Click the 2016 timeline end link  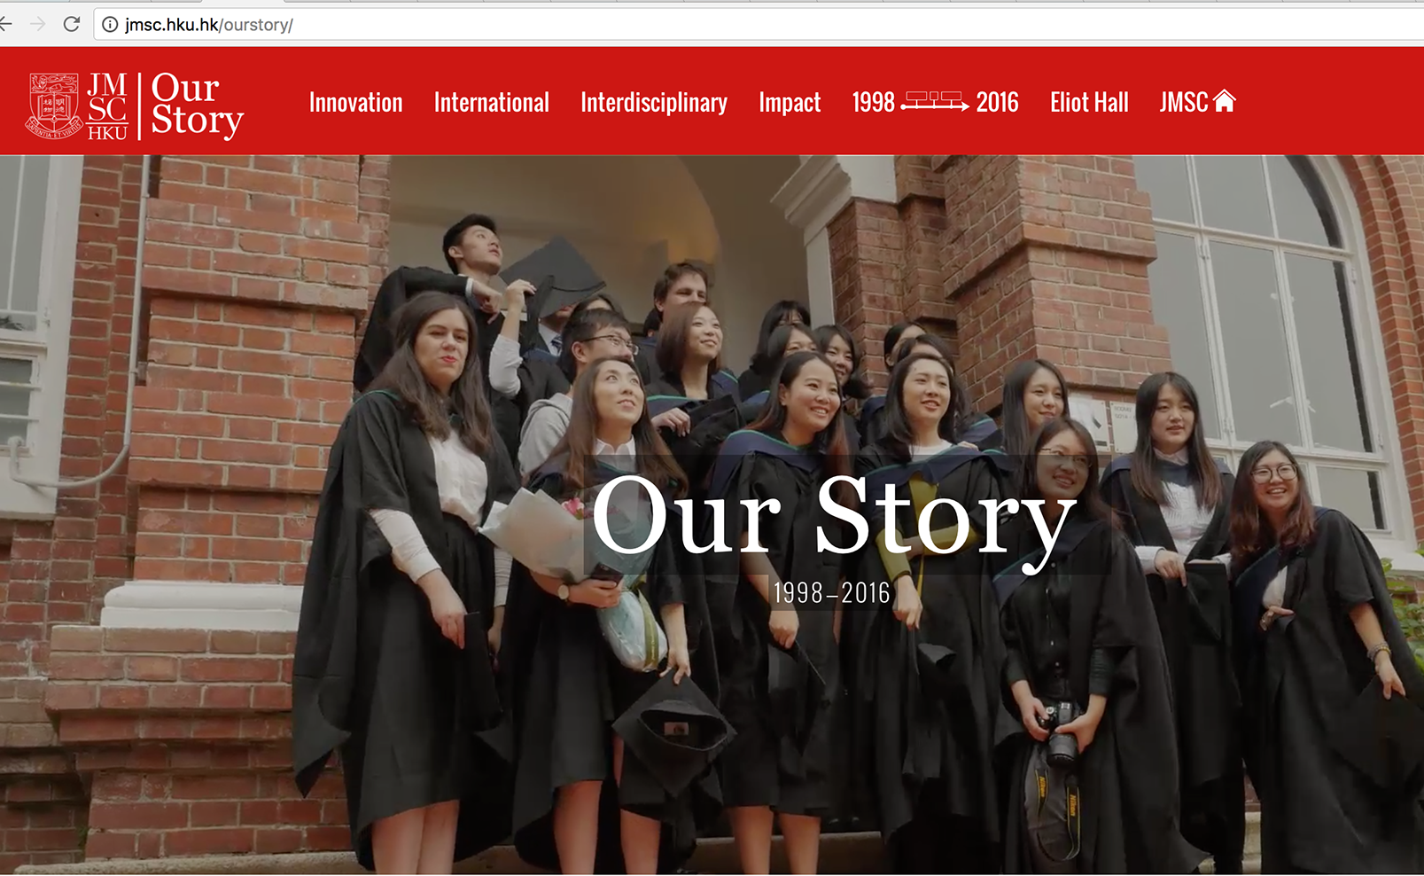[x=997, y=103]
